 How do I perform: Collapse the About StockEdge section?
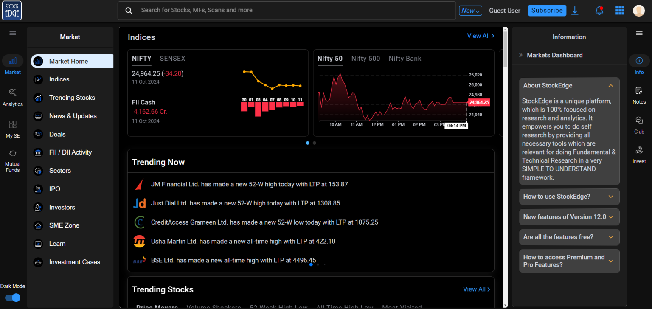point(610,85)
